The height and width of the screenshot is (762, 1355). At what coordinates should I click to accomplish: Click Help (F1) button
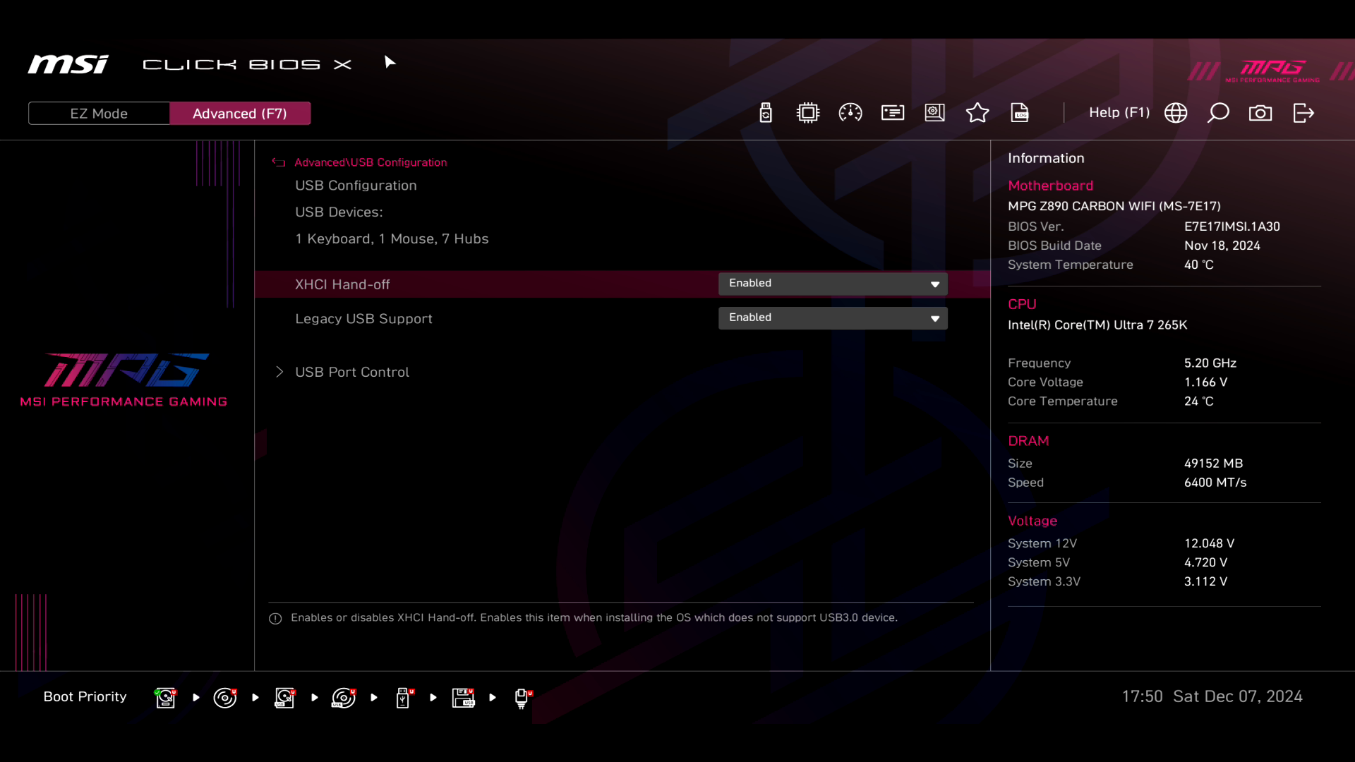pos(1119,113)
